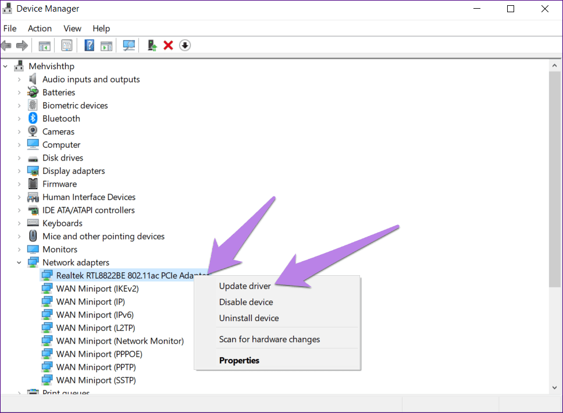The width and height of the screenshot is (563, 413).
Task: Open the File menu
Action: click(10, 29)
